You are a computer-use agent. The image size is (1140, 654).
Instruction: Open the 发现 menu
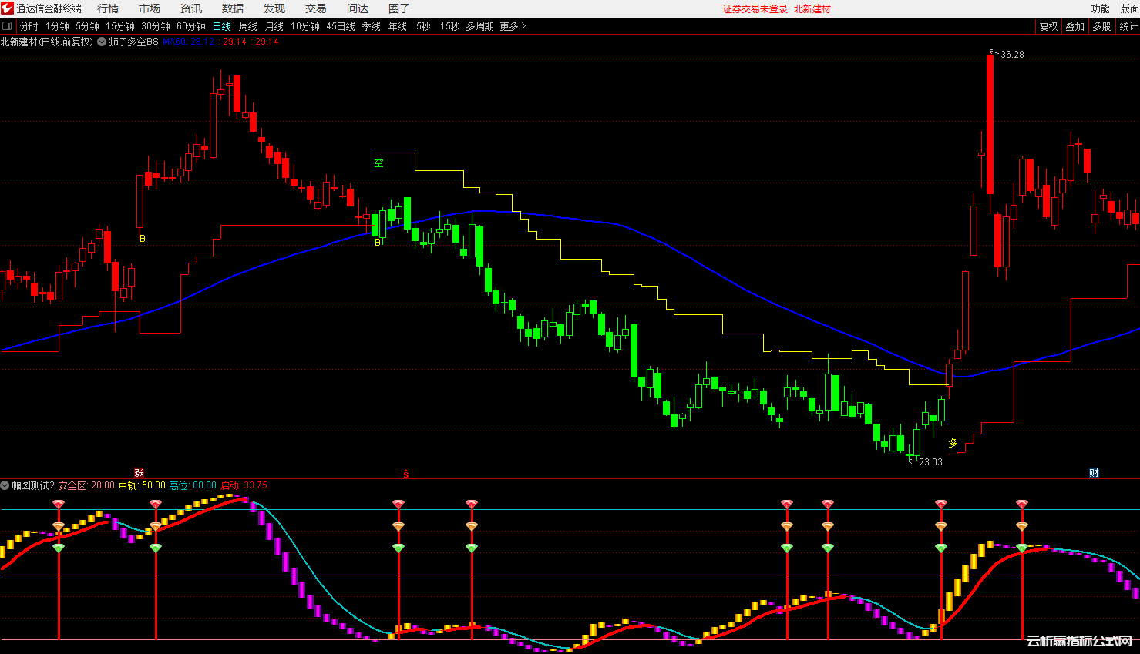click(274, 8)
